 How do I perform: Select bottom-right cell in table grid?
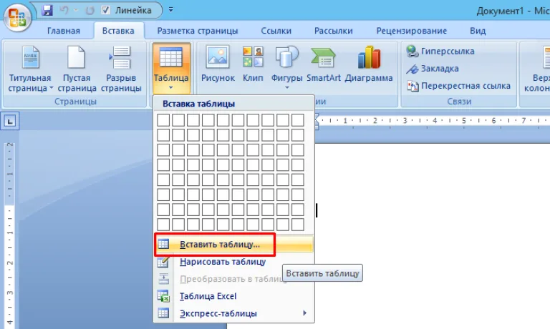[298, 225]
